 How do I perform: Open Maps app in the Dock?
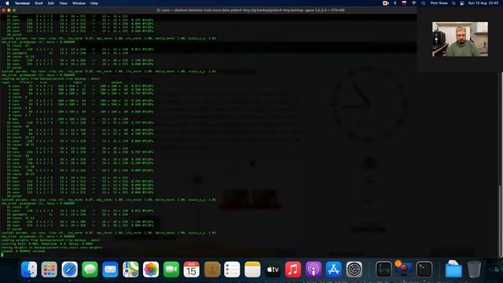point(130,269)
